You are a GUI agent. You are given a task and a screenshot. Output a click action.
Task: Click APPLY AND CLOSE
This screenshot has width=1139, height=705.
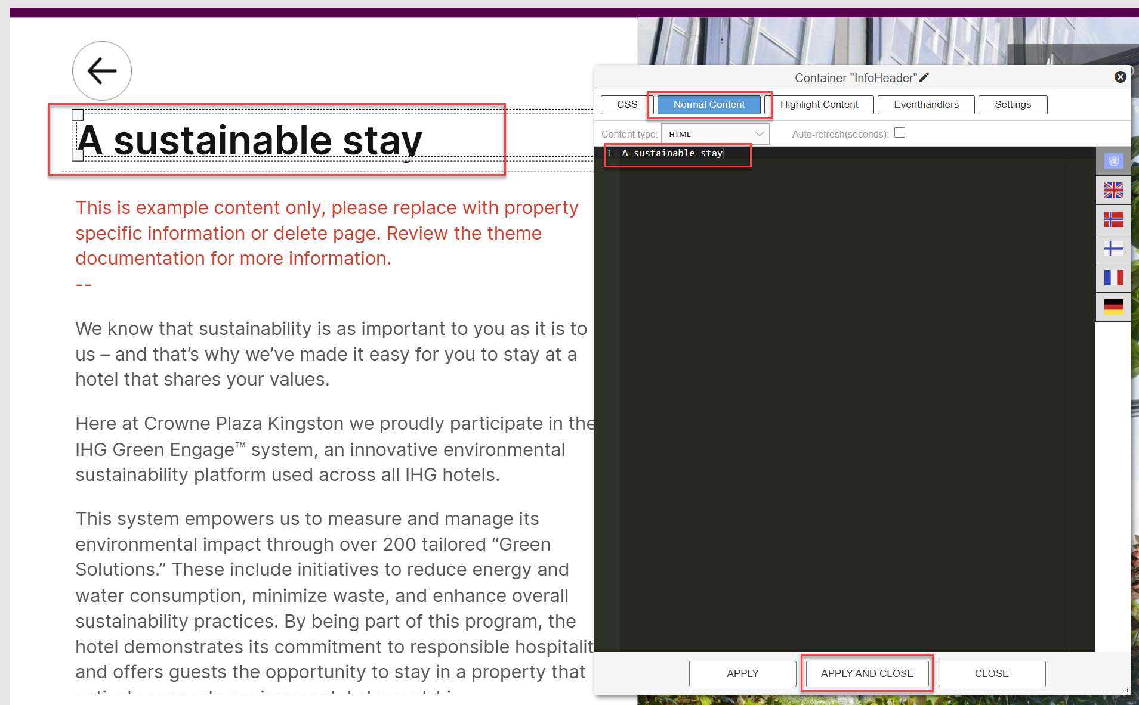tap(866, 673)
